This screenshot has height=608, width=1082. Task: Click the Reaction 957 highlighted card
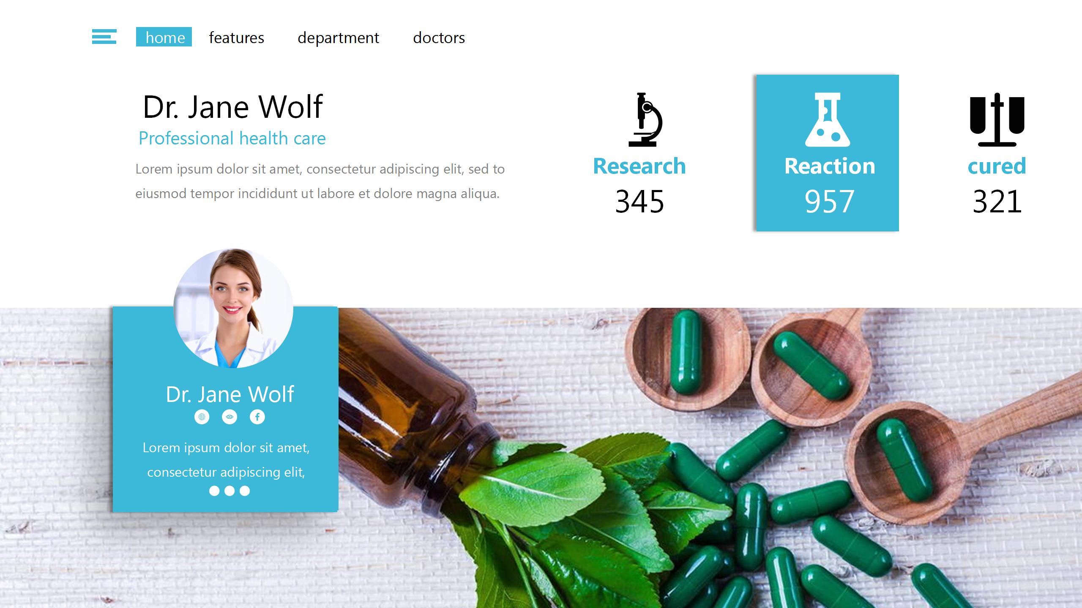(828, 153)
